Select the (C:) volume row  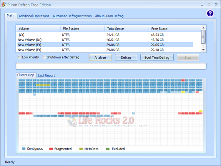pos(105,35)
